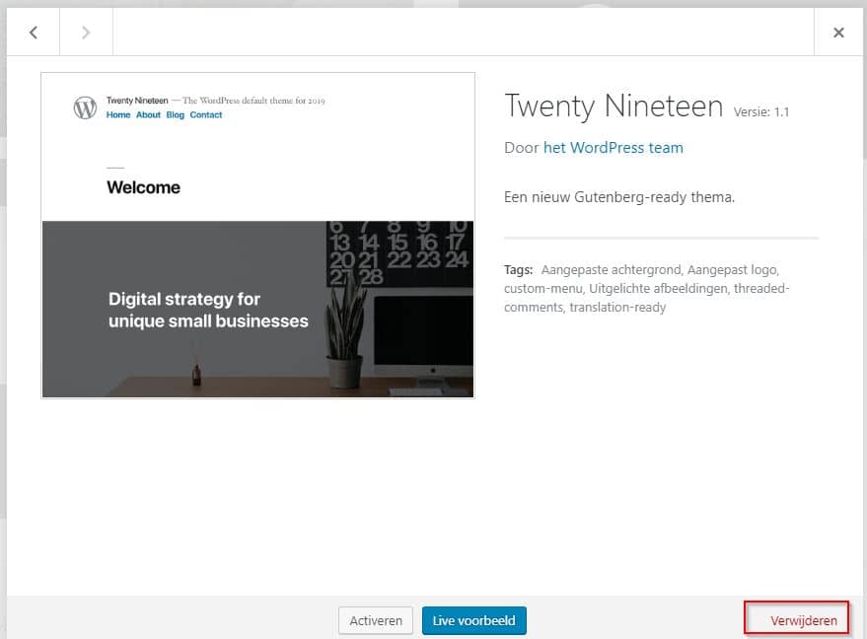The image size is (867, 639).
Task: Click the 'translation-ready' tag text
Action: coord(617,308)
